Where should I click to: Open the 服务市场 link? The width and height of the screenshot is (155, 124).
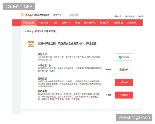pyautogui.click(x=118, y=16)
